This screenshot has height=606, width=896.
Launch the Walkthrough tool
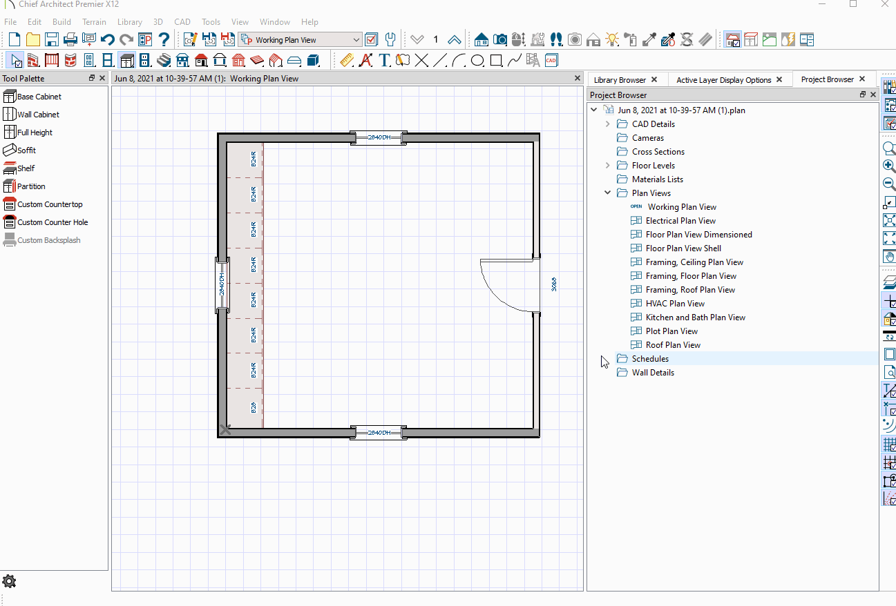[556, 39]
